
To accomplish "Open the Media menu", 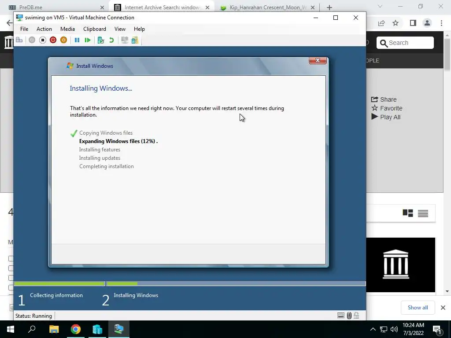I will click(67, 29).
